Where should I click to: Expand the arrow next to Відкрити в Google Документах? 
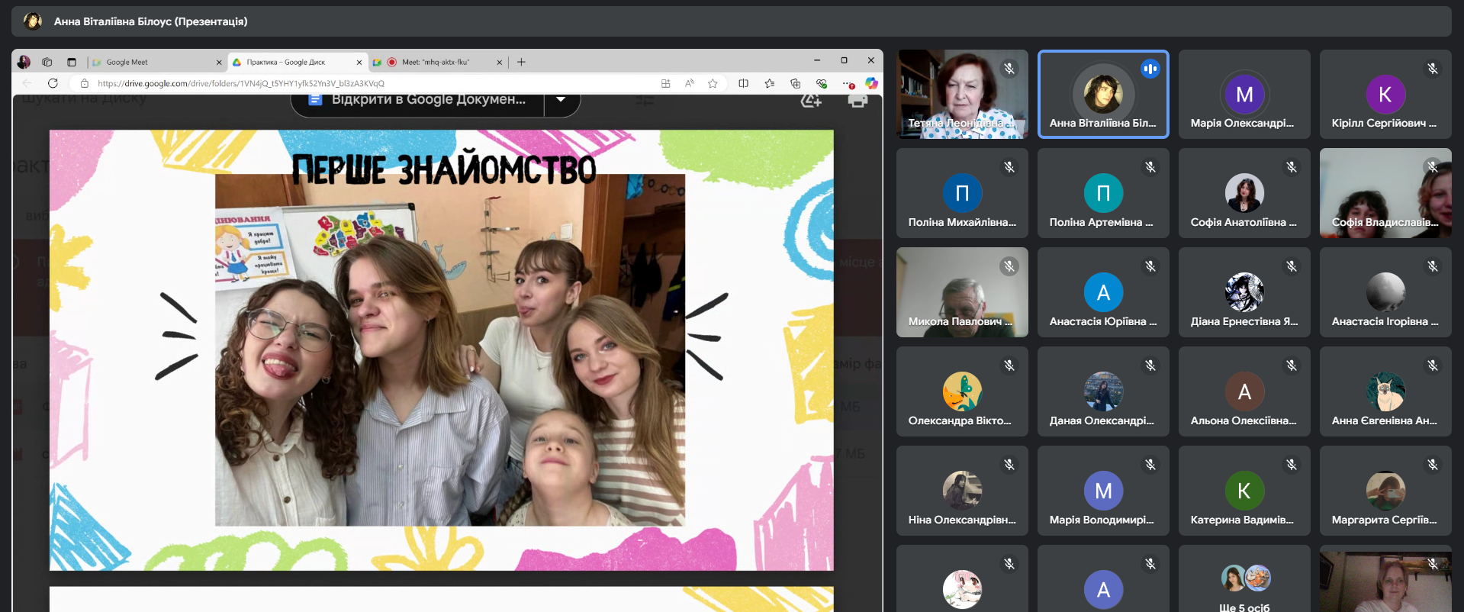[x=561, y=100]
